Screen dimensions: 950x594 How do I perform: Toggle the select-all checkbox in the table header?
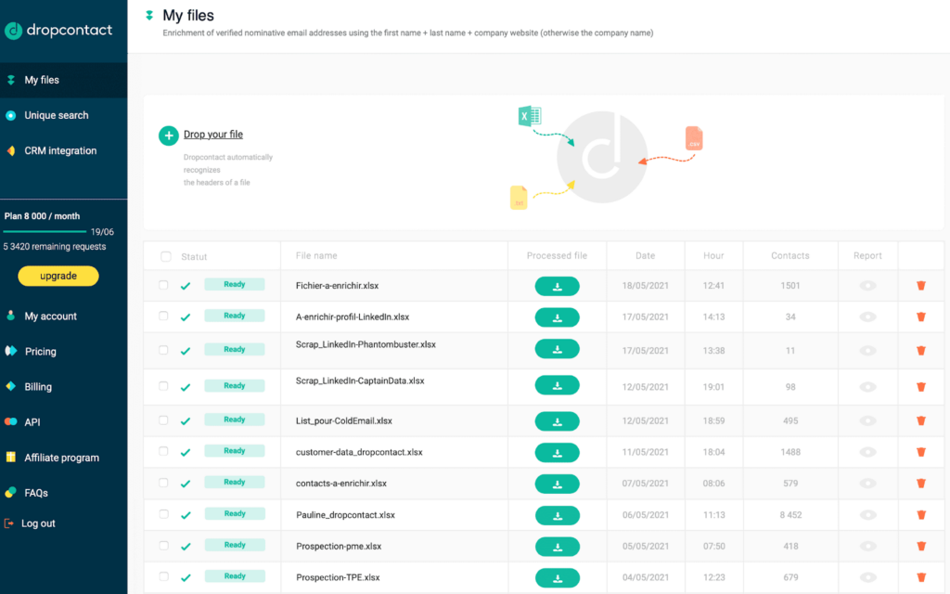[166, 256]
